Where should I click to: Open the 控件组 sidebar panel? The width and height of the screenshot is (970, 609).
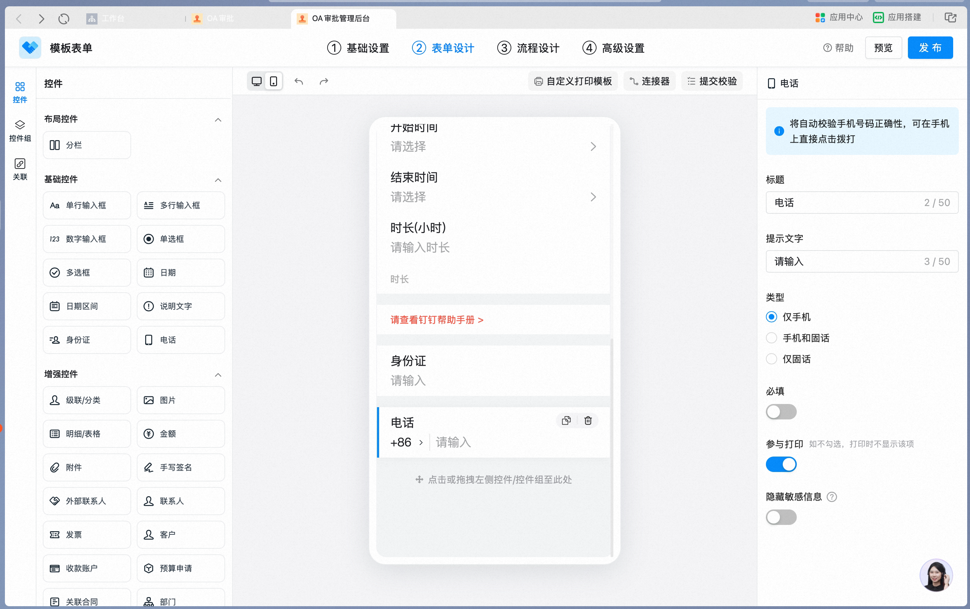tap(20, 131)
